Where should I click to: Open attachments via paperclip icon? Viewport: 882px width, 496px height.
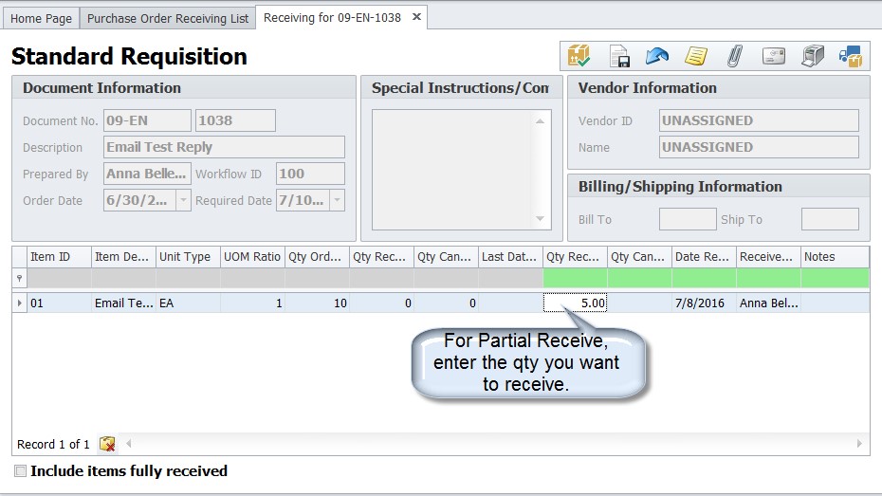click(x=735, y=56)
